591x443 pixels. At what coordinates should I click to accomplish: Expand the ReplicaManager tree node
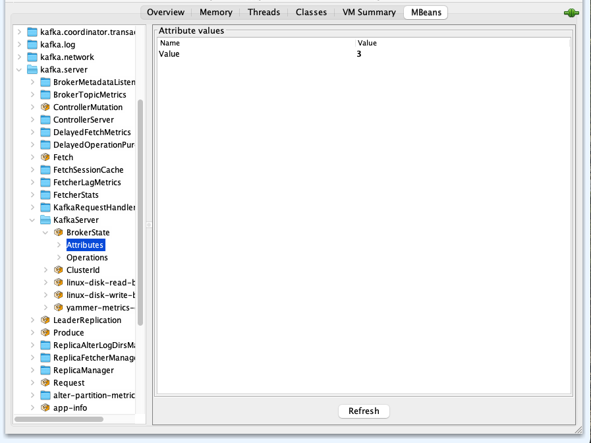point(32,370)
